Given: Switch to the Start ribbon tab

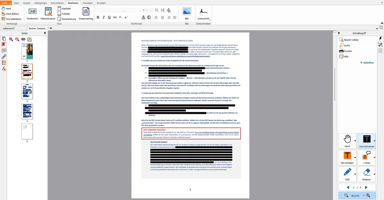Looking at the screenshot, I should tap(16, 2).
